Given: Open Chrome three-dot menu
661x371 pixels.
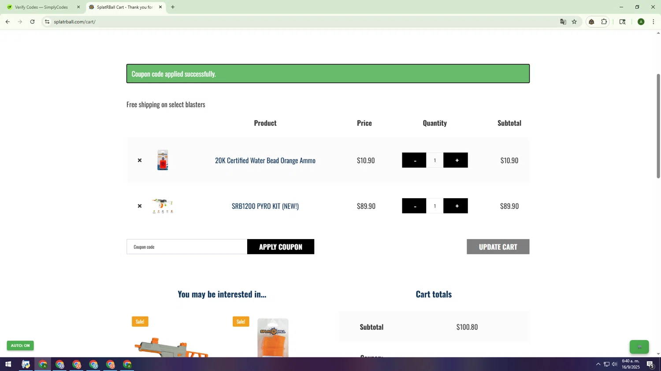Looking at the screenshot, I should [x=654, y=22].
